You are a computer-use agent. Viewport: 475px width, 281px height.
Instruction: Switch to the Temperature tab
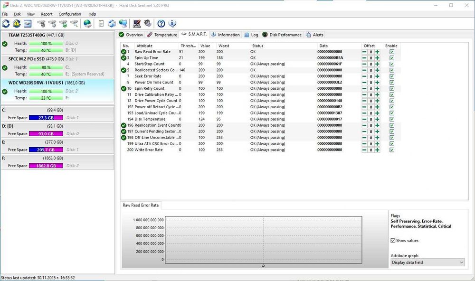click(162, 35)
